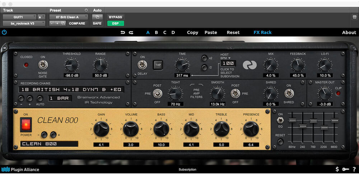Open the 07 Brit Clean A preset dropdown
Screen dimensions: 359x175
[69, 17]
